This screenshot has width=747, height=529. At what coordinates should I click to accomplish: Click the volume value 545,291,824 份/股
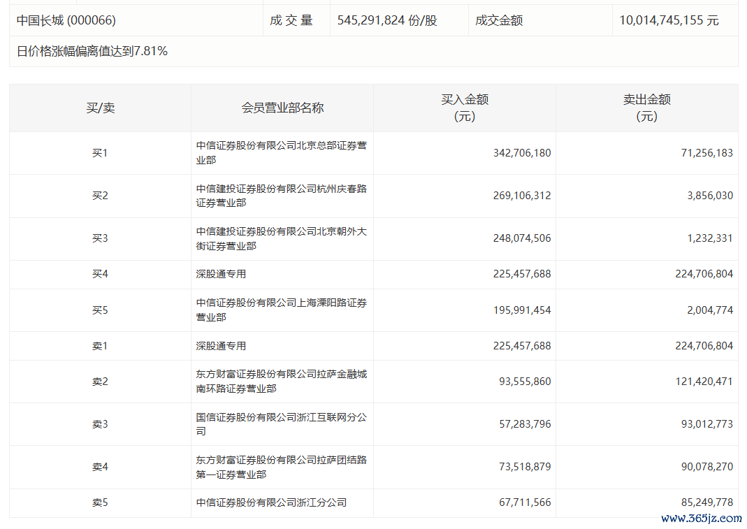pos(387,20)
